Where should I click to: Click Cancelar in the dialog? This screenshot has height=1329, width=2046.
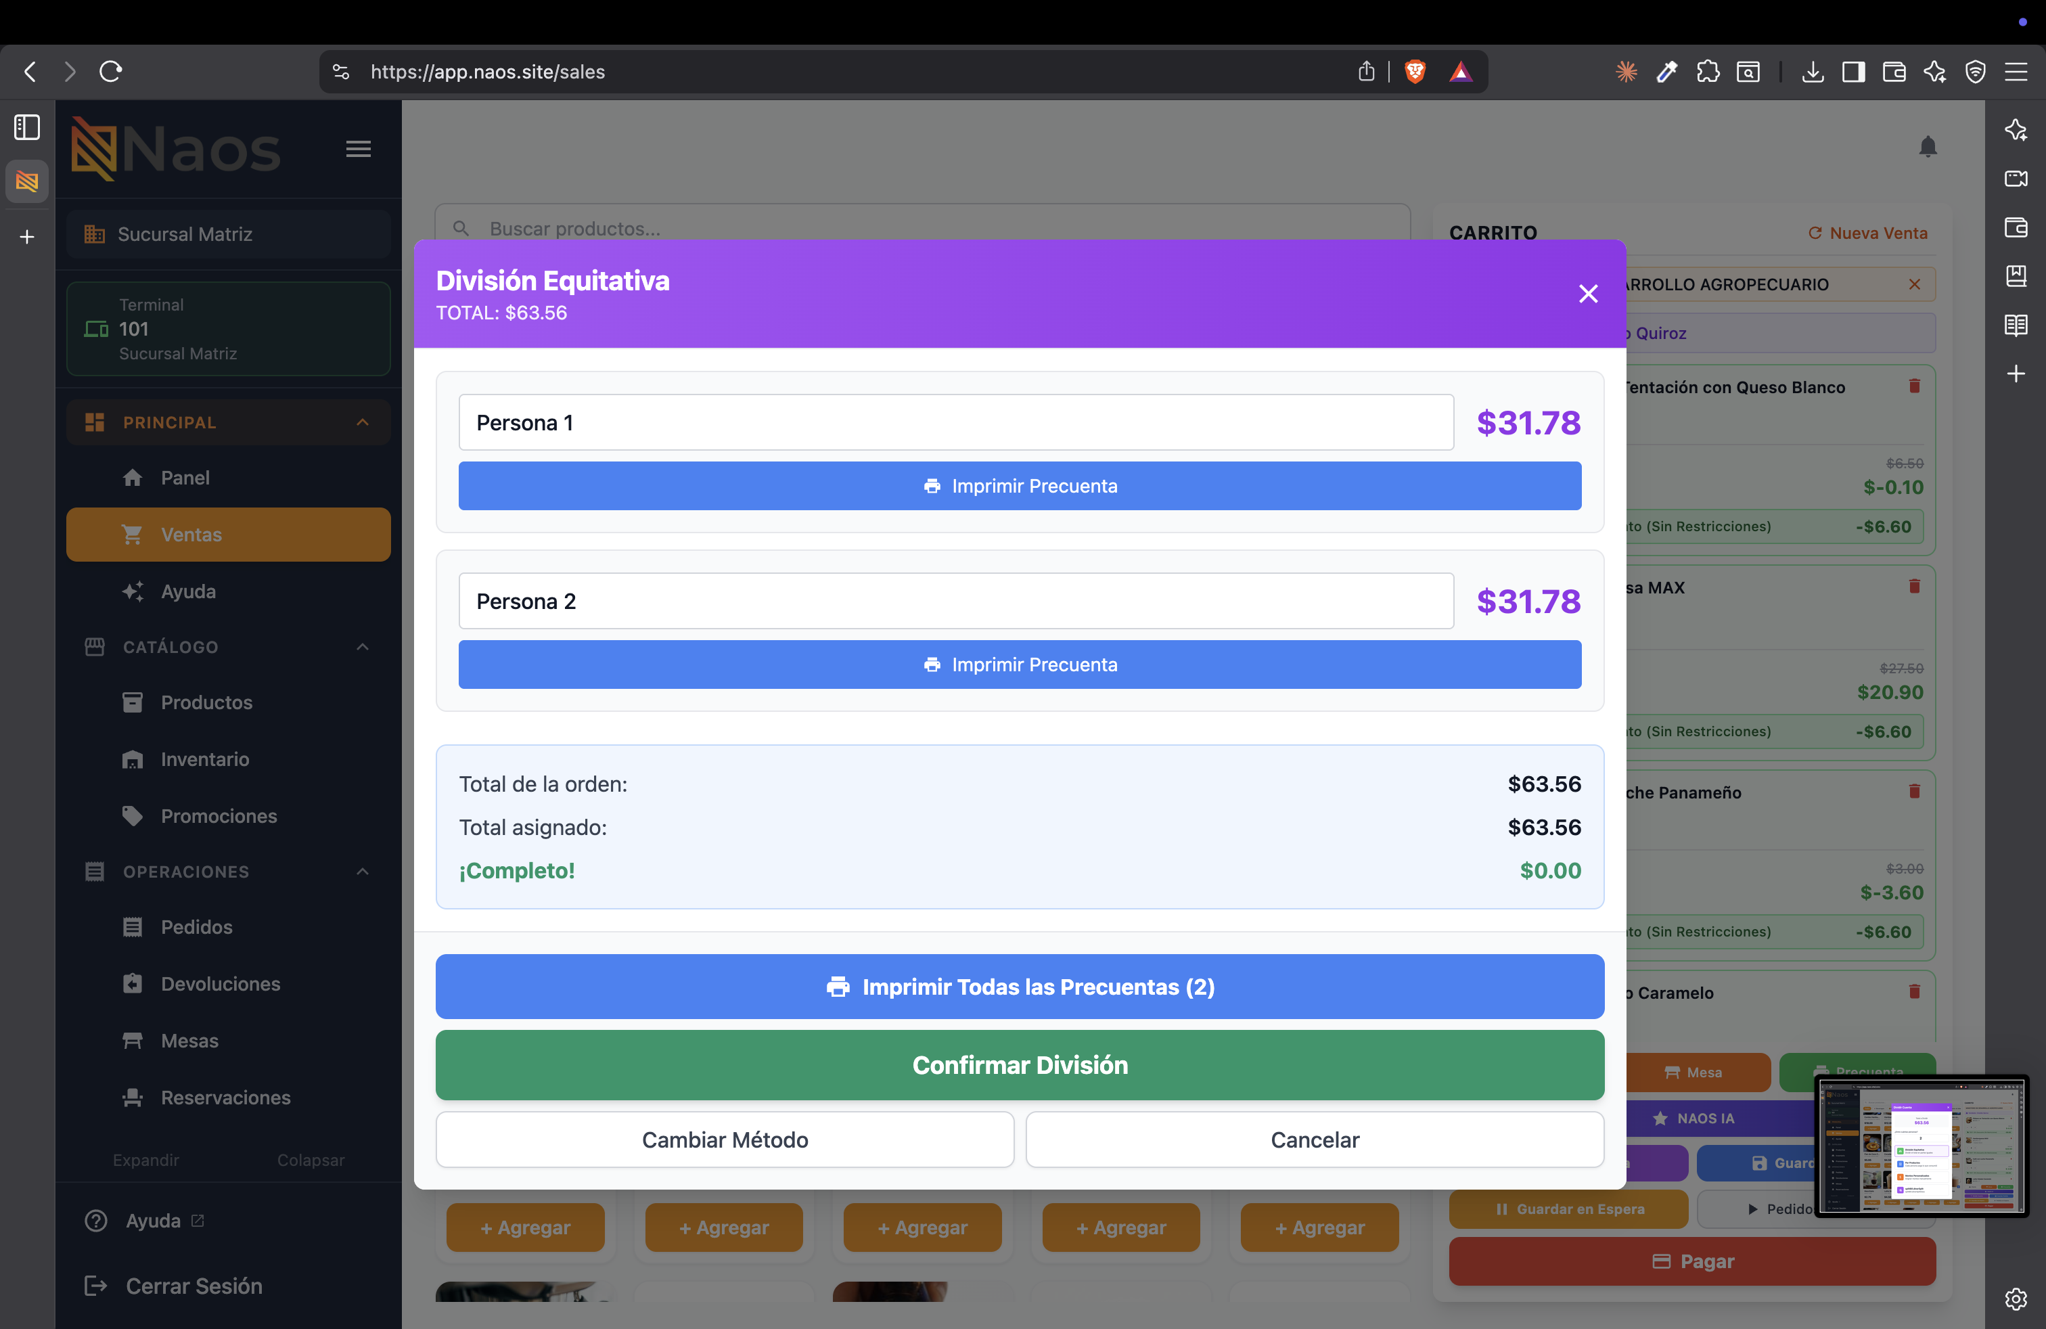coord(1315,1140)
